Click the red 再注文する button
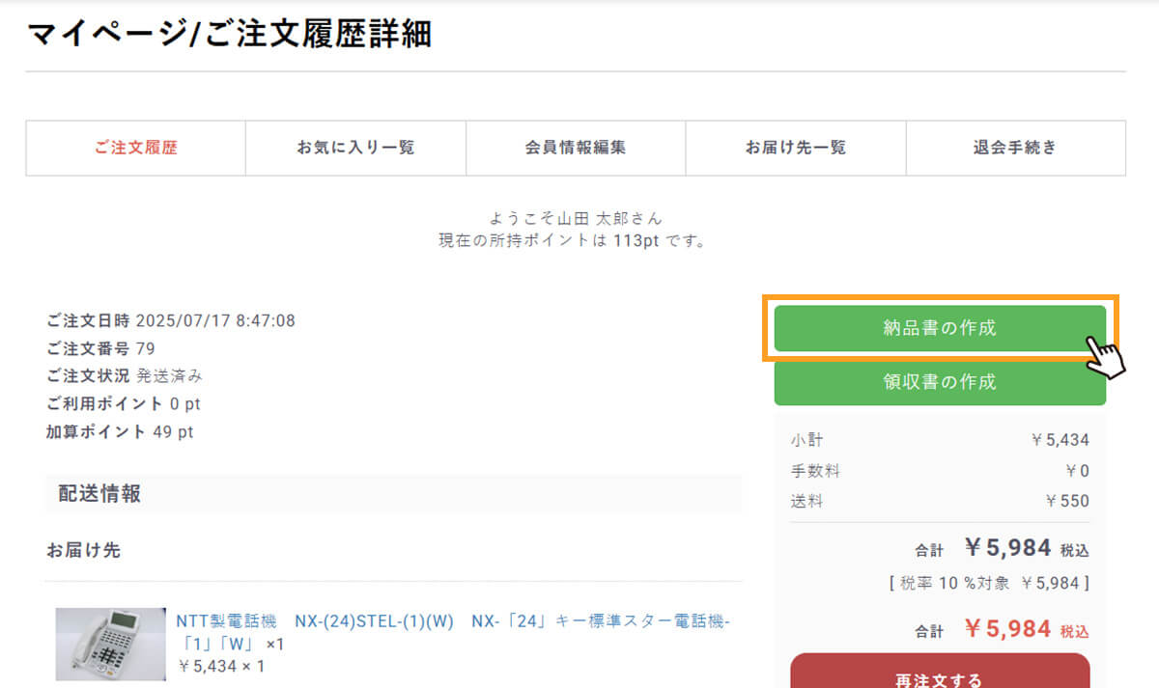The width and height of the screenshot is (1159, 688). pos(939,675)
